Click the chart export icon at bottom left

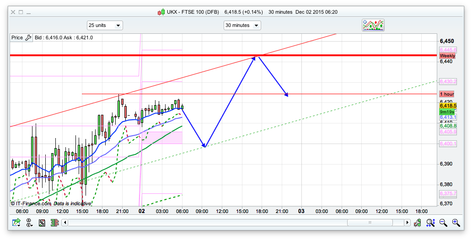point(16,223)
